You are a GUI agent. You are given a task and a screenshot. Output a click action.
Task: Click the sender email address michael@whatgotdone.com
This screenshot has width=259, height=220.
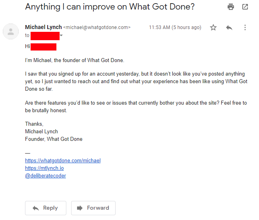tap(97, 27)
